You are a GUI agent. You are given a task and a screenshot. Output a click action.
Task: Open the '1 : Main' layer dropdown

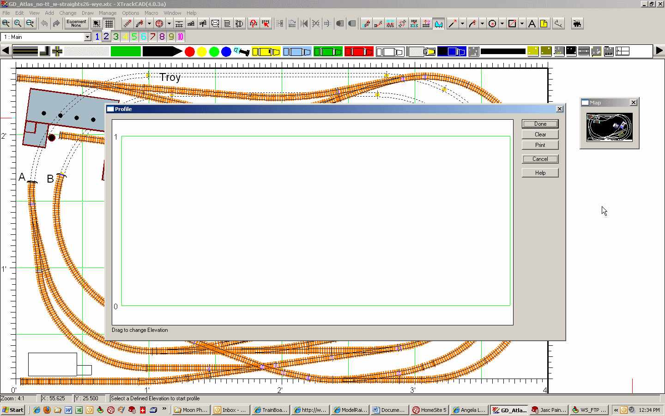pos(87,37)
